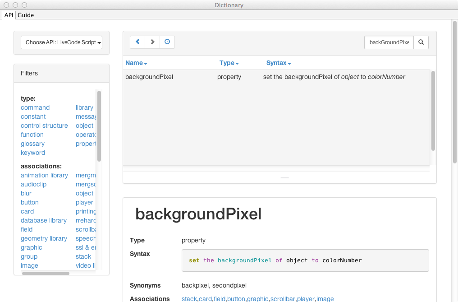This screenshot has height=302, width=458.
Task: Sort results by Type column
Action: [x=229, y=63]
